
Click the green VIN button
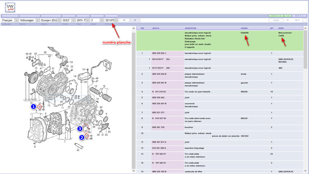click(x=288, y=16)
